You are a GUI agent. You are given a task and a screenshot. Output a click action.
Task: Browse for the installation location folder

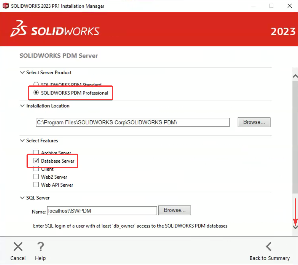(x=254, y=122)
